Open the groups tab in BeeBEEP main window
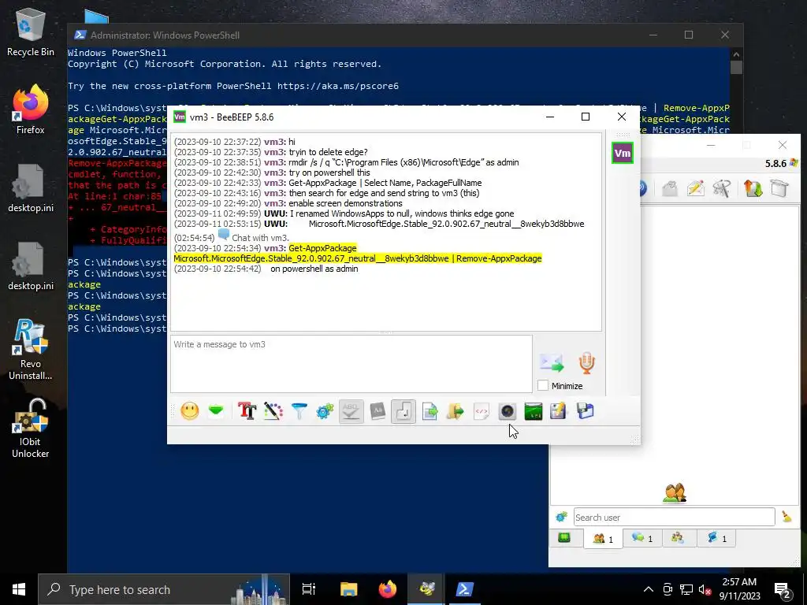Image resolution: width=807 pixels, height=605 pixels. tap(677, 538)
